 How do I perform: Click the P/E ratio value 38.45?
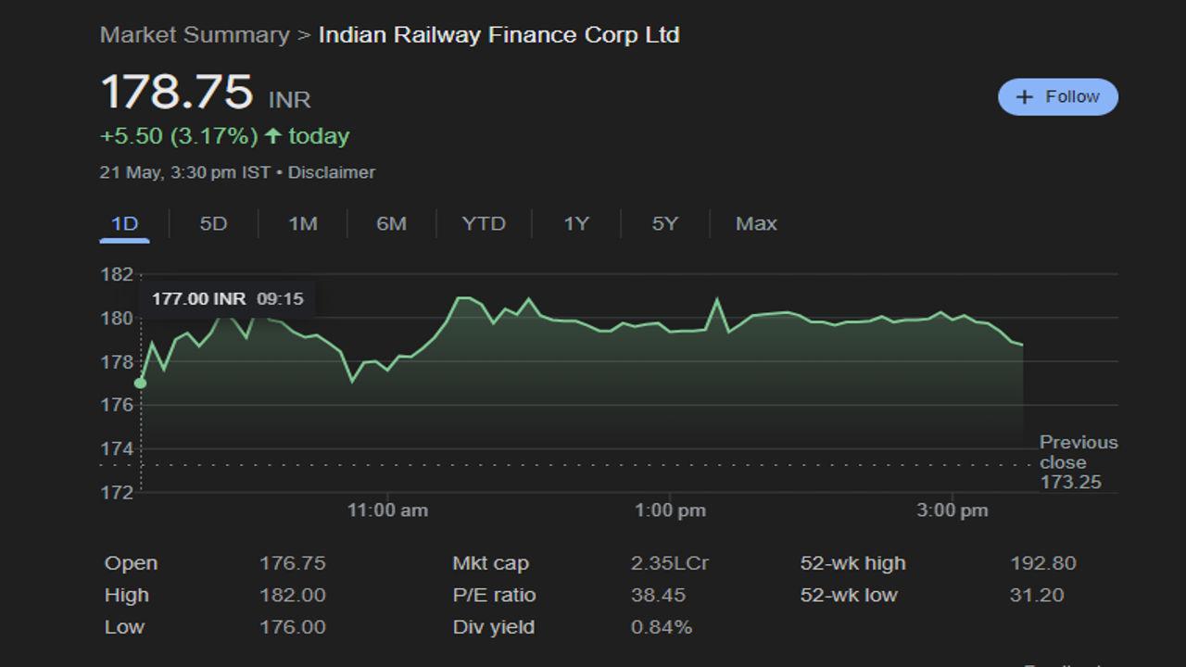659,595
